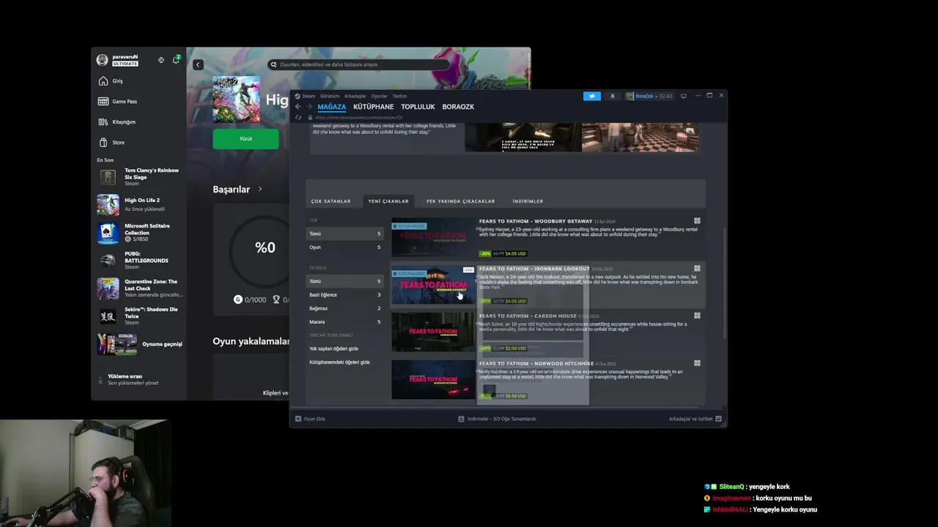Expand the Başarılar section arrow
This screenshot has width=938, height=527.
click(x=259, y=189)
